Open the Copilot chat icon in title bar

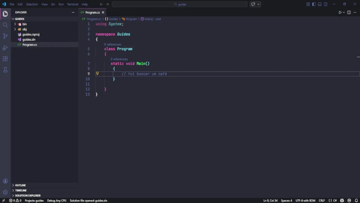tap(253, 4)
